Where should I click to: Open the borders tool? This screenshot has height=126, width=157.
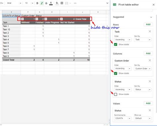pos(62,3)
